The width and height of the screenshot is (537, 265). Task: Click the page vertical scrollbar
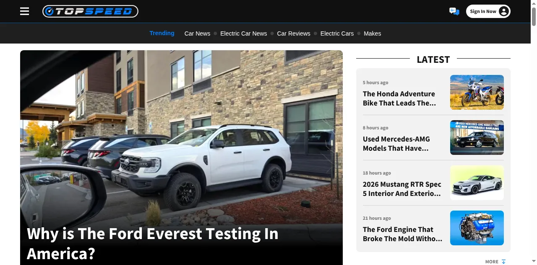click(534, 132)
